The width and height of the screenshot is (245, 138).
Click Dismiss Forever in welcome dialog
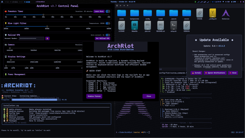click(x=94, y=96)
